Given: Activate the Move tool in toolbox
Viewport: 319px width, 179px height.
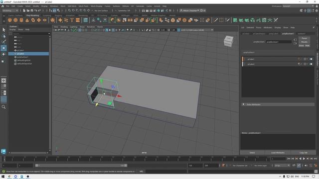Looking at the screenshot, I should point(3,48).
